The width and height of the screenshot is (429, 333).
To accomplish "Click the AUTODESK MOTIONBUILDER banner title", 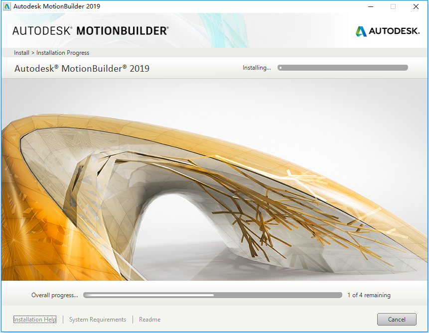I will [90, 31].
